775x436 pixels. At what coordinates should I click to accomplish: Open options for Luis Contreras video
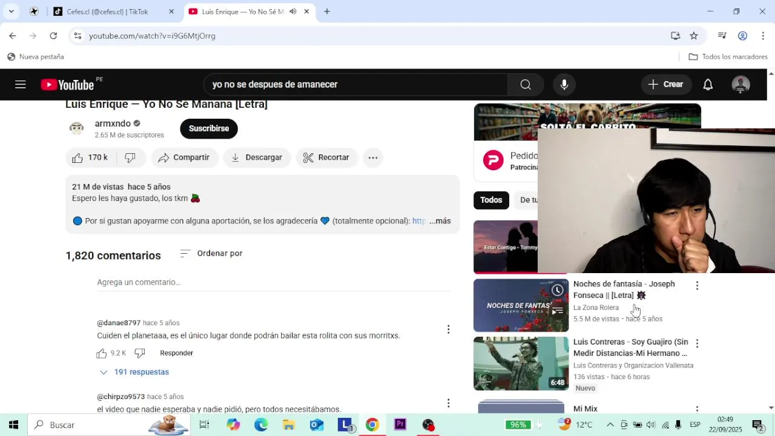[x=697, y=343]
